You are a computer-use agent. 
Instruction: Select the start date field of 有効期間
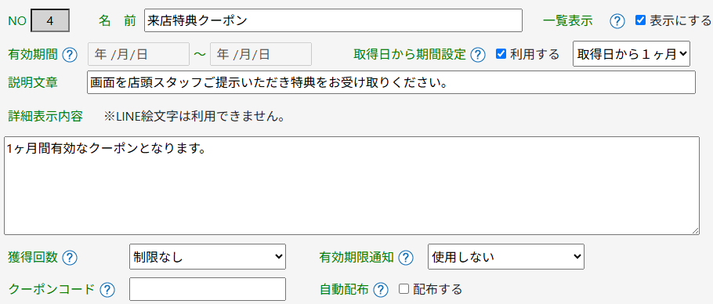pos(138,54)
